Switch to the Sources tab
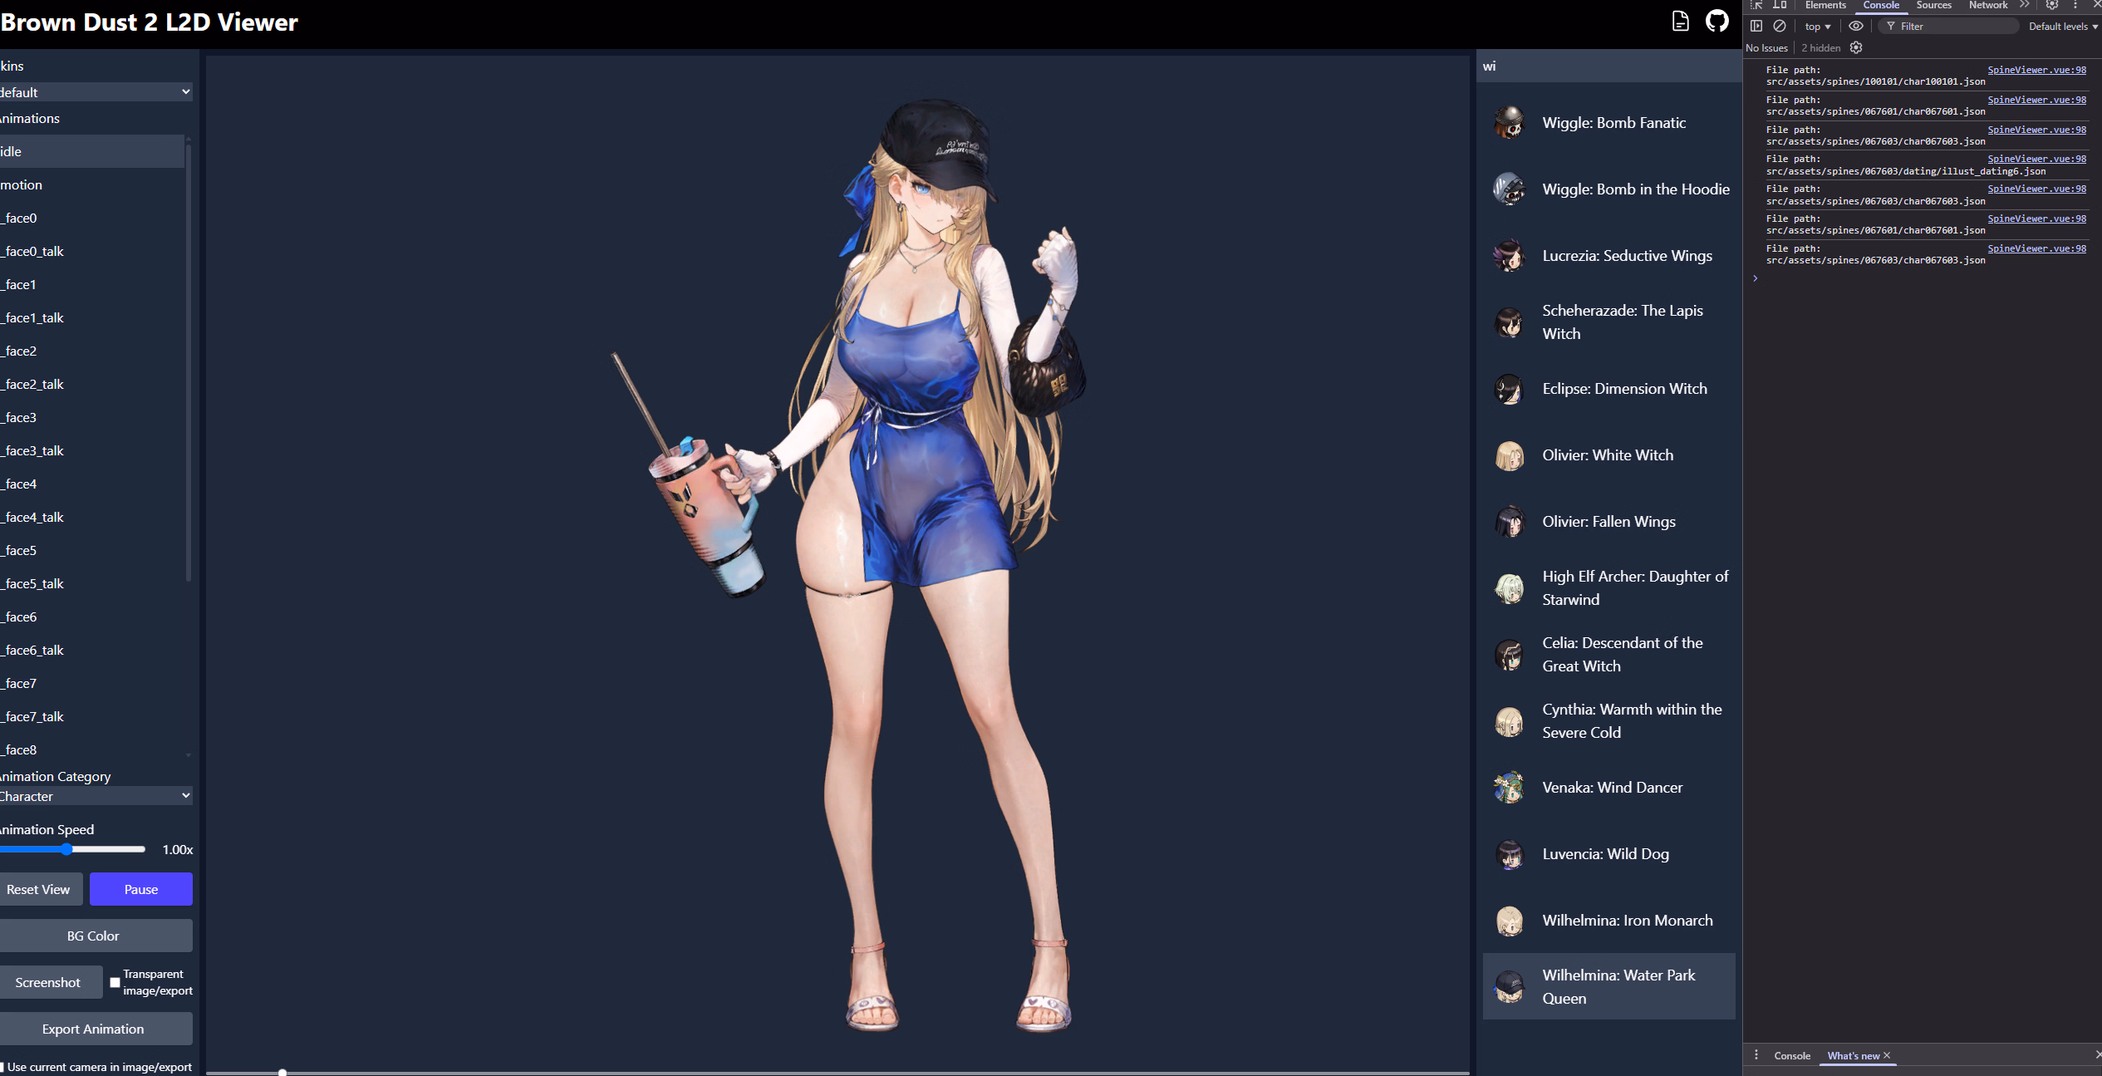2102x1076 pixels. pos(1933,5)
